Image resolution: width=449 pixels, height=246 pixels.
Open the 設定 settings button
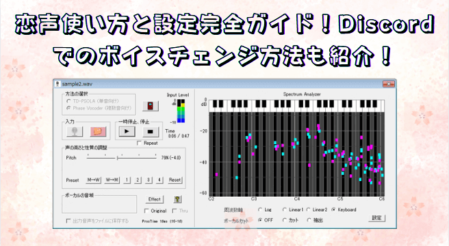pyautogui.click(x=377, y=218)
